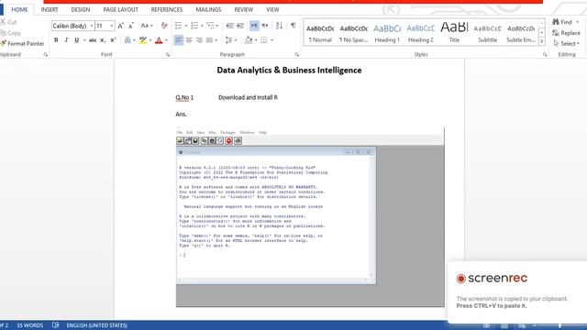Toggle underline formatting
The image size is (587, 330).
click(x=76, y=40)
